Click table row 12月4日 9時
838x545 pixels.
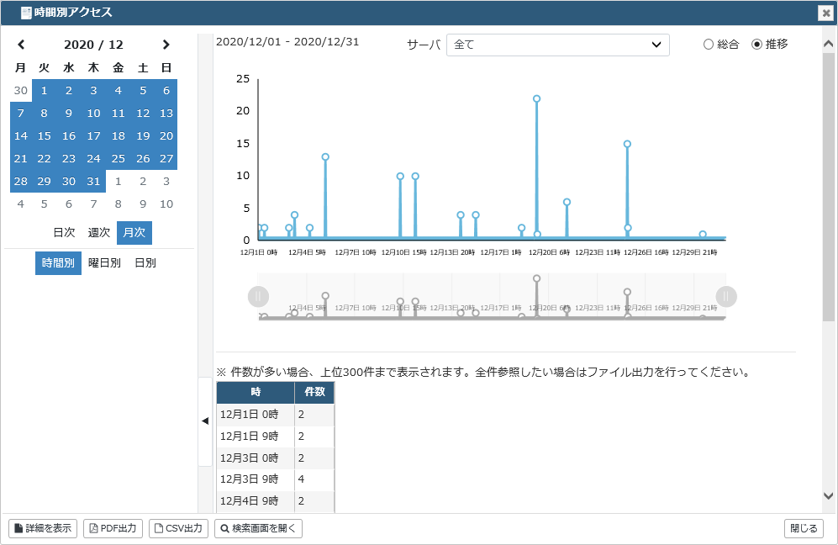(x=276, y=501)
